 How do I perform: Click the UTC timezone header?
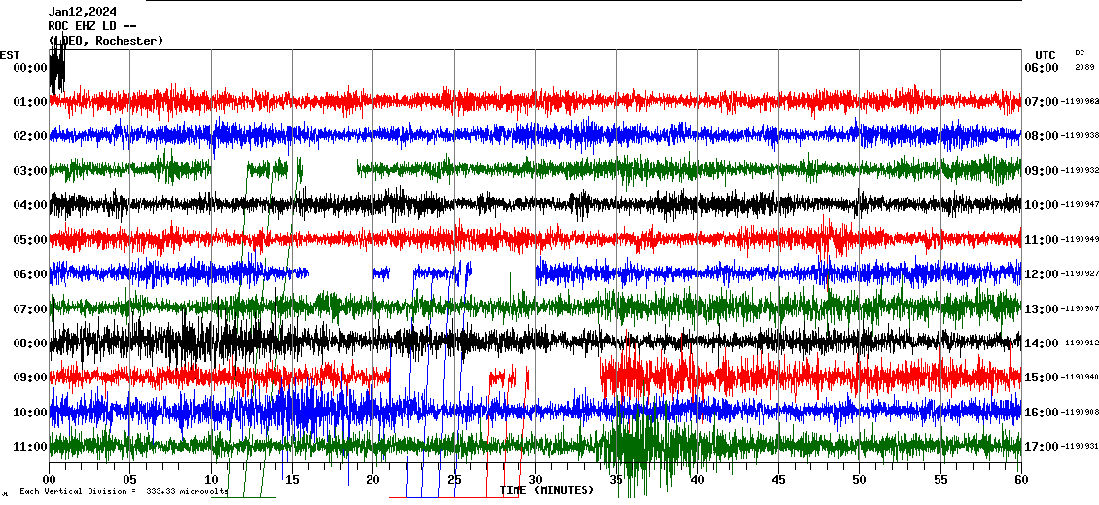[1045, 54]
